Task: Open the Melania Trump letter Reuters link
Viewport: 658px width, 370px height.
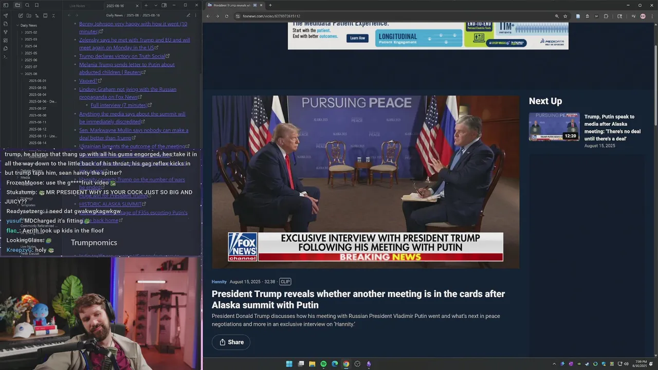Action: [x=127, y=68]
